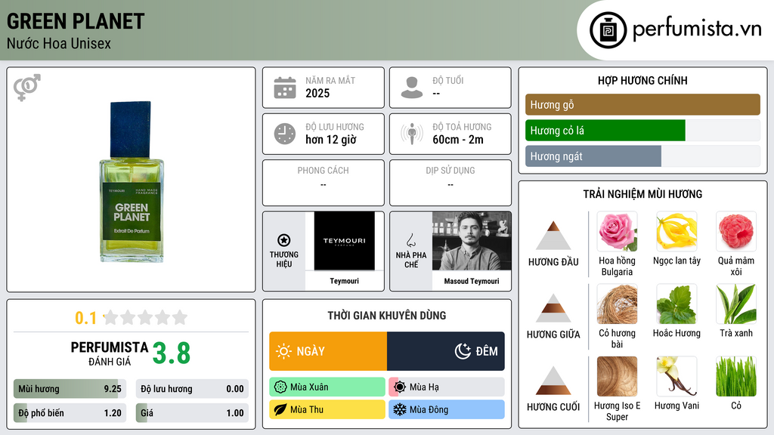The image size is (774, 435).
Task: Click the Mùi hương 9.25 score bar
Action: (70, 389)
